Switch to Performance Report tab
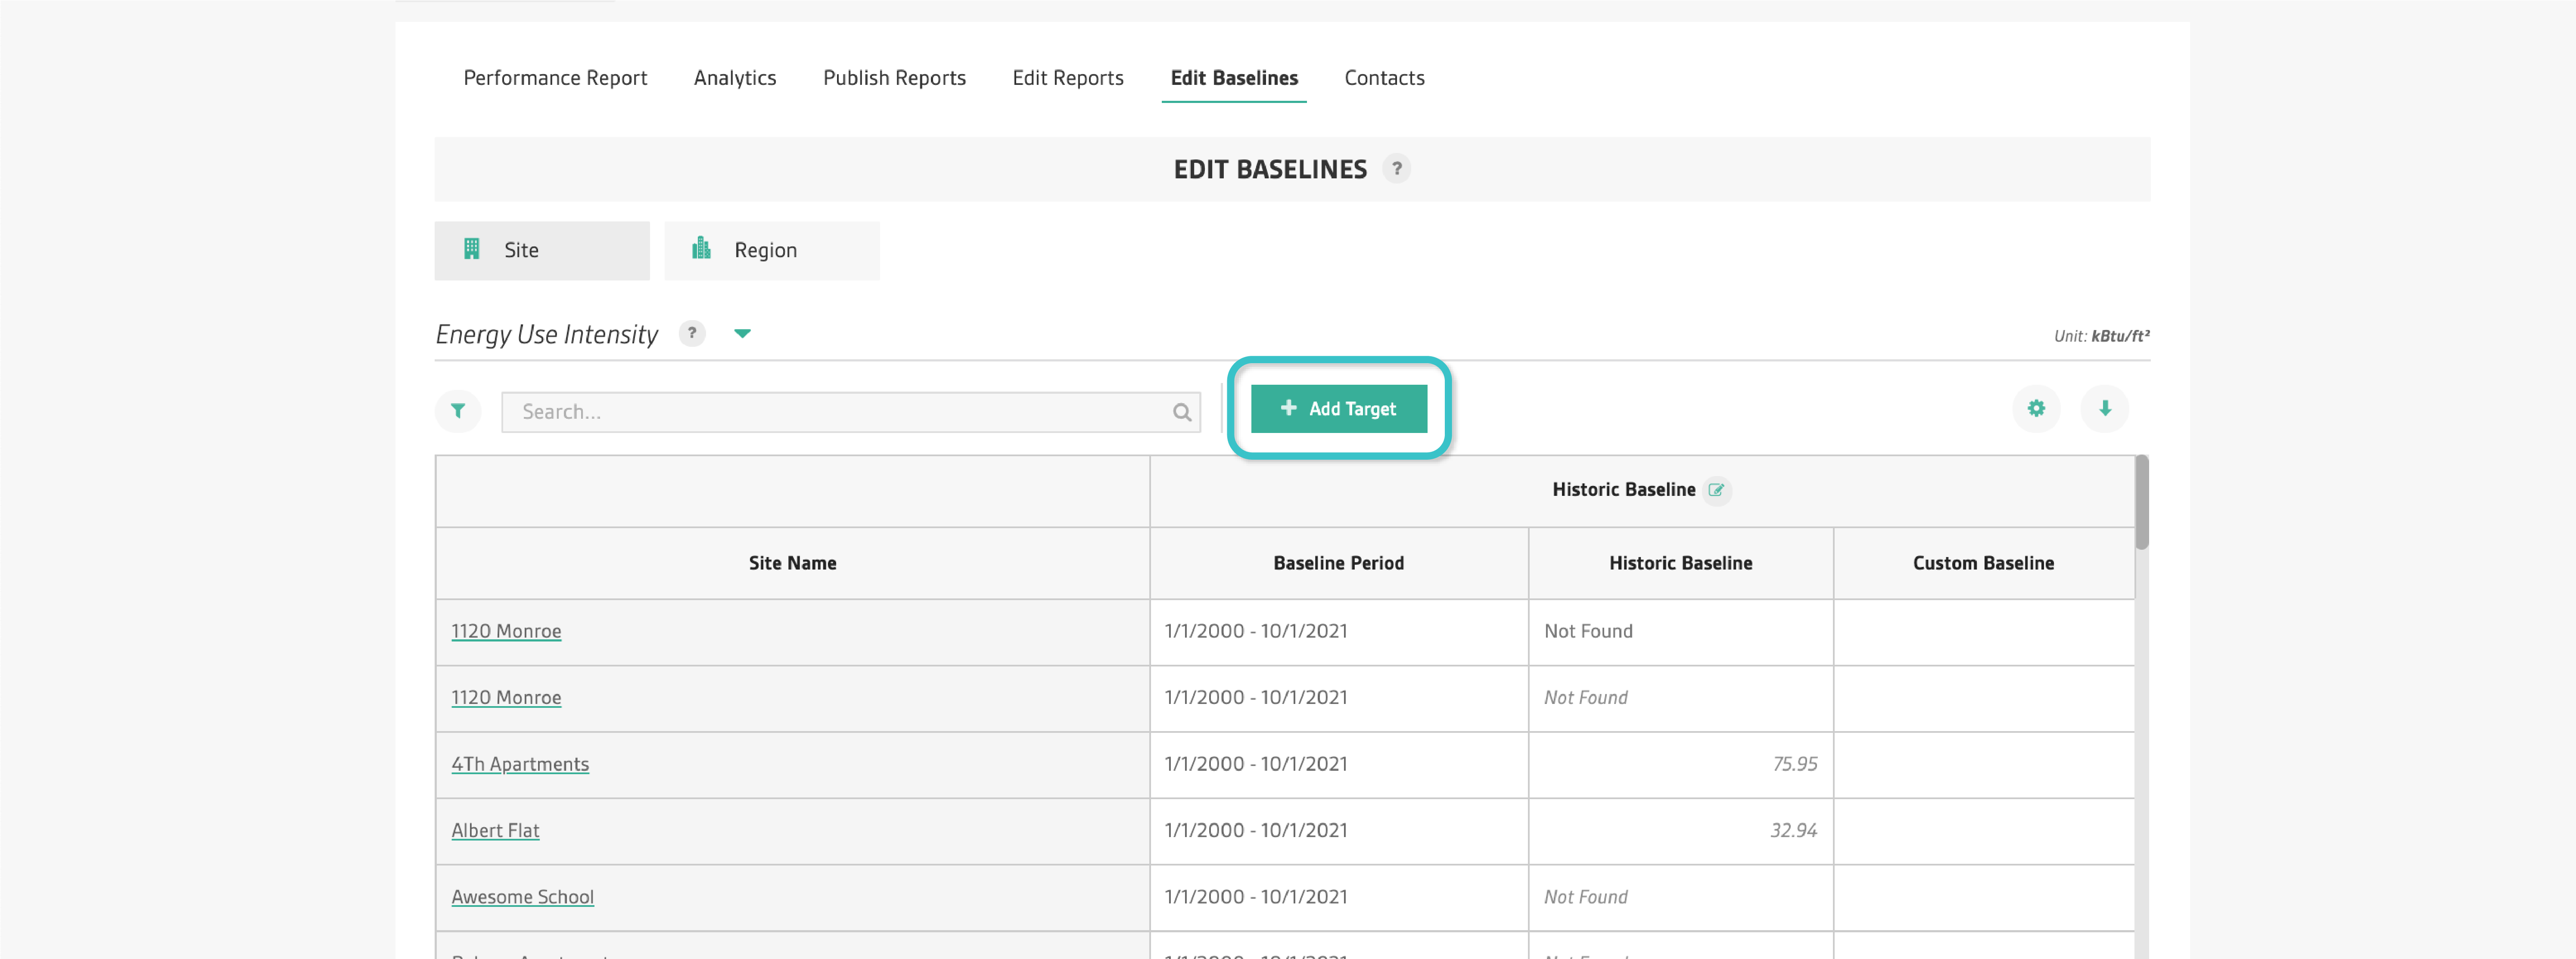Image resolution: width=2576 pixels, height=959 pixels. click(x=555, y=78)
